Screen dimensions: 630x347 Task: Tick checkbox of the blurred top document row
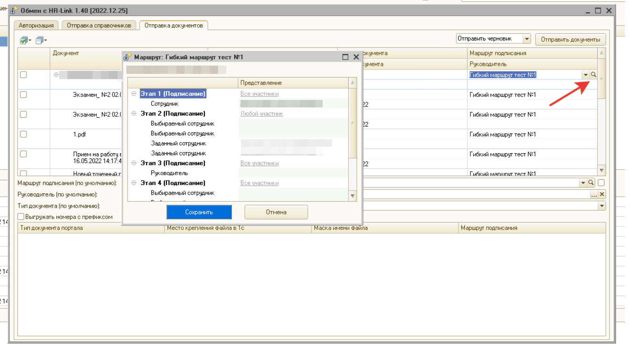(23, 74)
